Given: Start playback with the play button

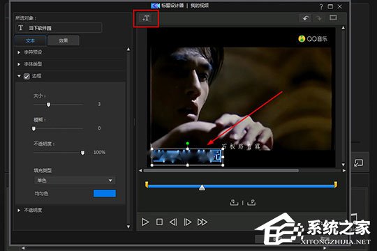Looking at the screenshot, I should pyautogui.click(x=145, y=222).
